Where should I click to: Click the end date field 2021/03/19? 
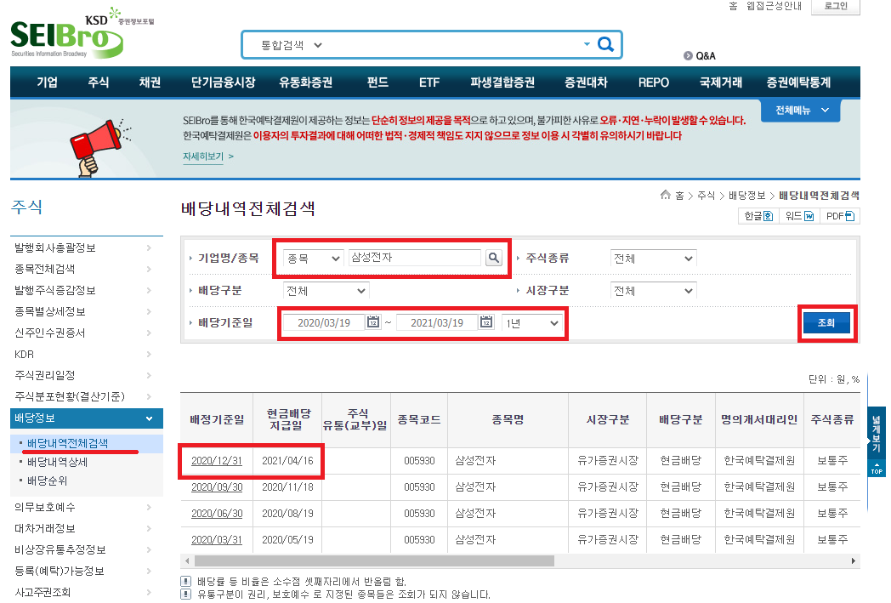pos(437,323)
